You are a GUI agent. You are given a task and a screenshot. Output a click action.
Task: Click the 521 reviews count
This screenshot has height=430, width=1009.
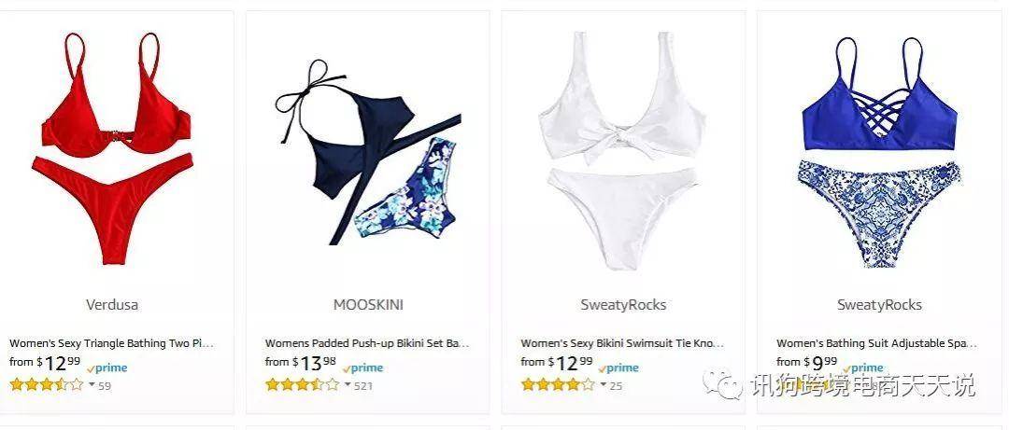click(362, 385)
